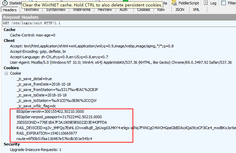Select the Accept-Encoding header row
This screenshot has width=236, height=153.
point(38,51)
